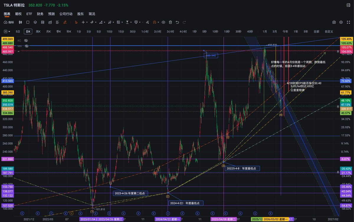Open the 公司行动 tab
354x222 pixels.
[x=66, y=14]
